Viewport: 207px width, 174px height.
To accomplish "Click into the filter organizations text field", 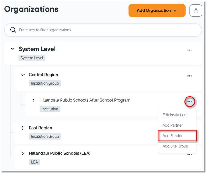I will (107, 30).
